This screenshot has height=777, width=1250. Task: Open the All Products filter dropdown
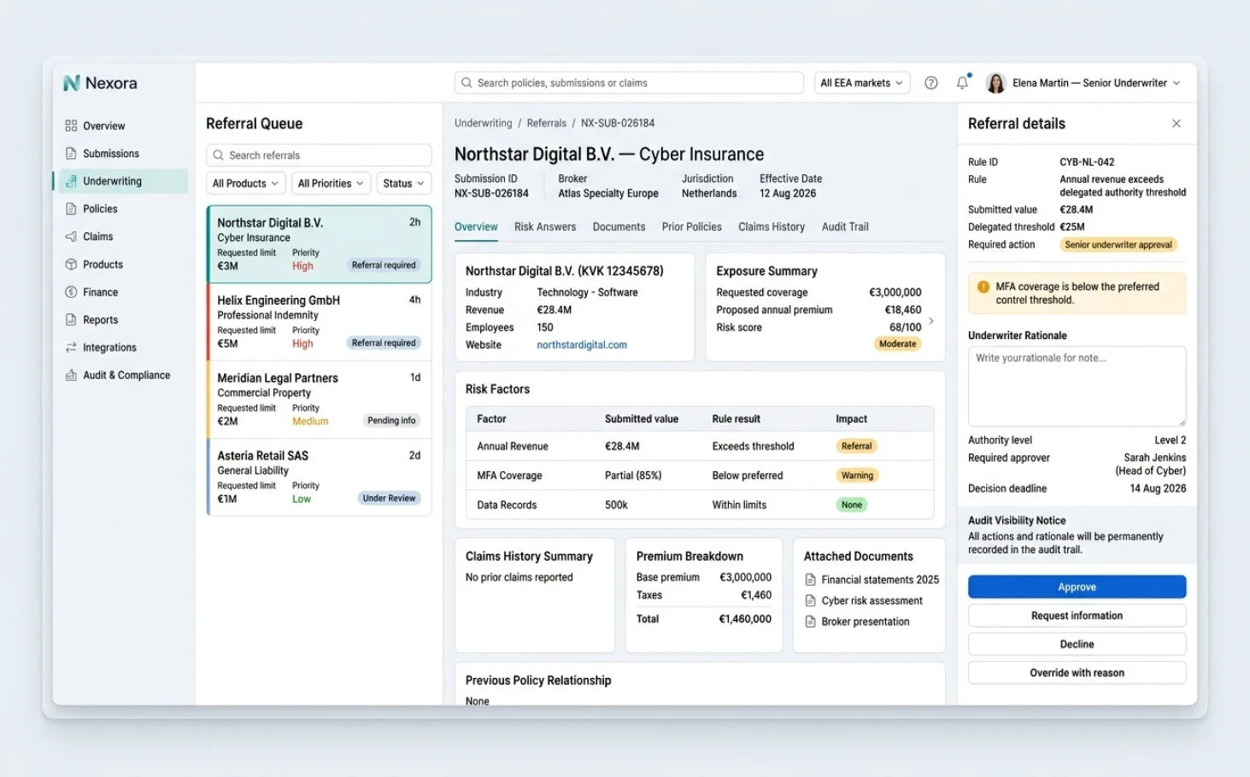point(245,184)
